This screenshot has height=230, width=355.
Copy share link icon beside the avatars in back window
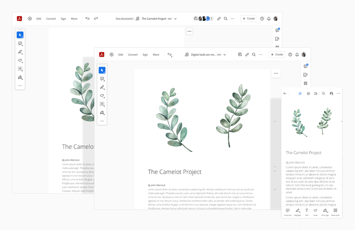tap(219, 18)
